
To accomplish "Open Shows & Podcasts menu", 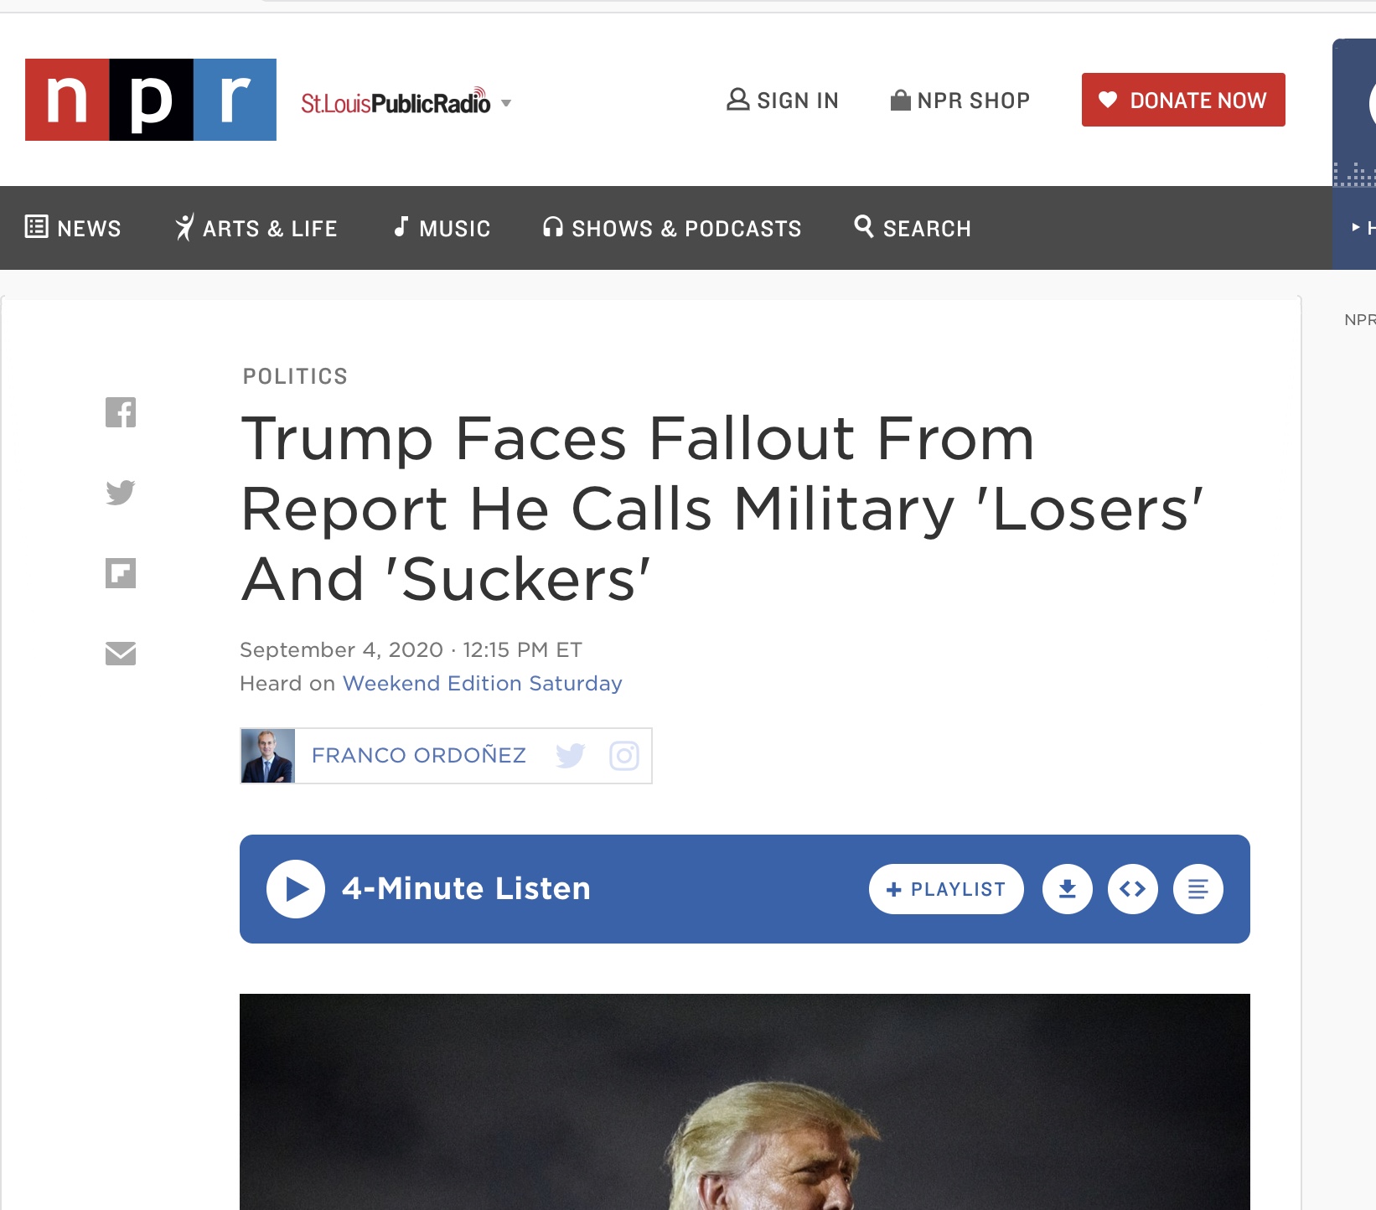I will 672,228.
